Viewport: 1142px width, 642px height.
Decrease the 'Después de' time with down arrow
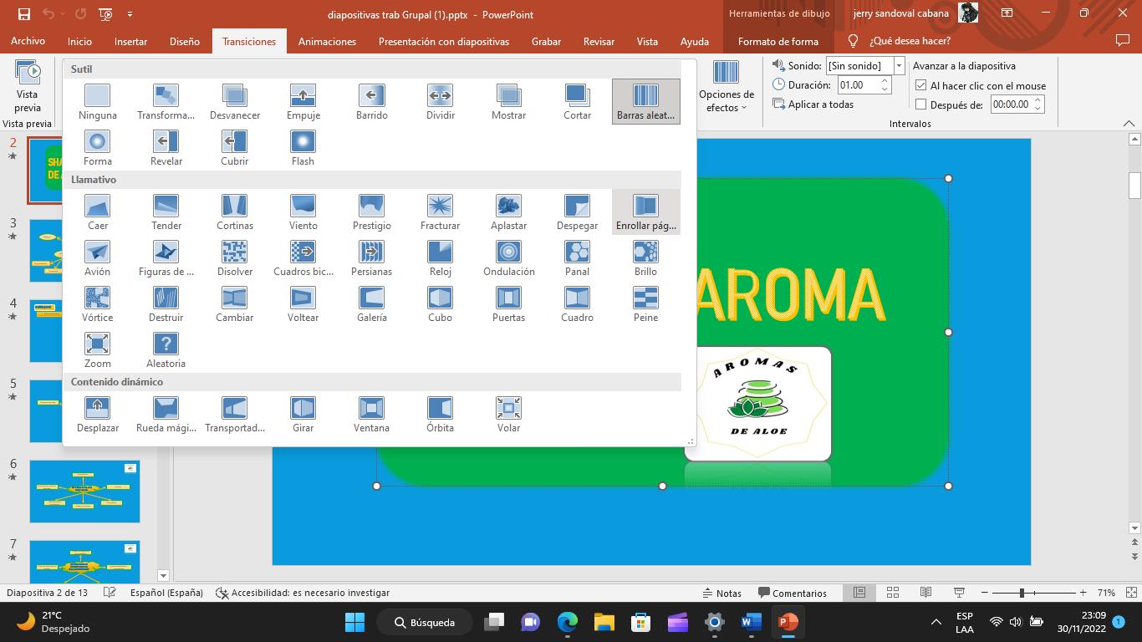(1037, 109)
